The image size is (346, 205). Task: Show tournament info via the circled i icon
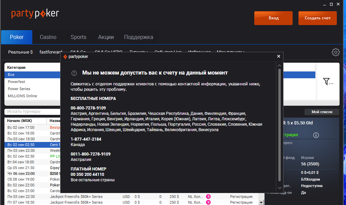[316, 135]
